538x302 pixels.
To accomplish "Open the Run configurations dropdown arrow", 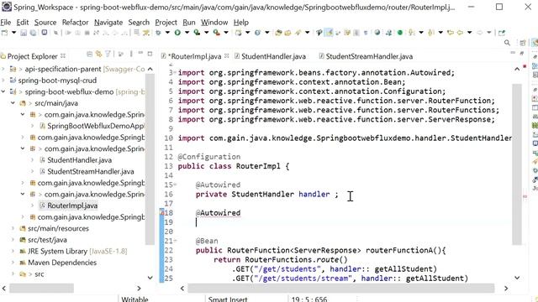I will tap(187, 33).
